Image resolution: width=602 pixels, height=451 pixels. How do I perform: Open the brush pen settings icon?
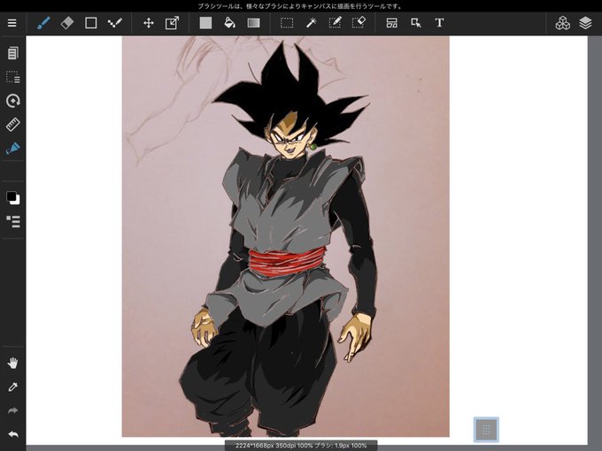tap(12, 149)
